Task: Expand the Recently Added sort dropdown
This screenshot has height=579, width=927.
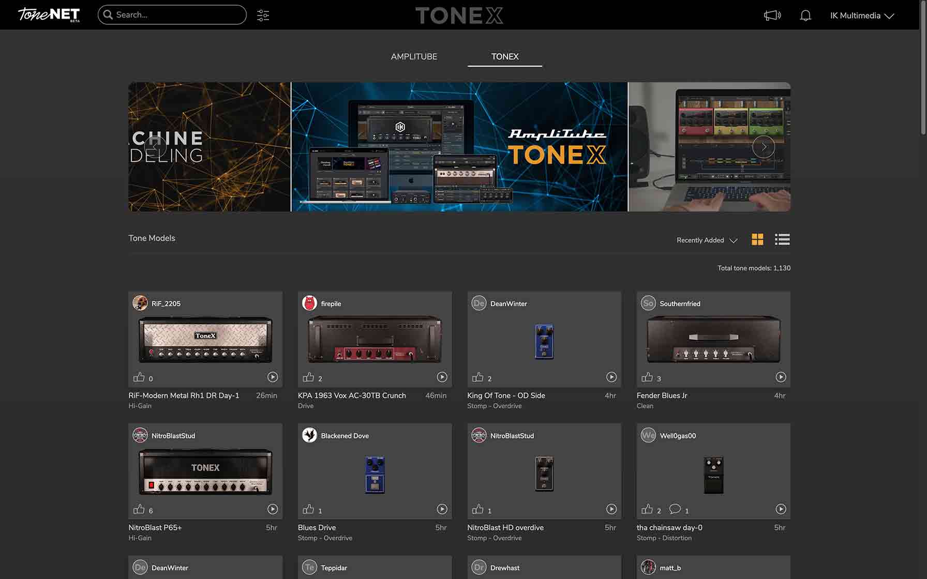Action: tap(707, 240)
